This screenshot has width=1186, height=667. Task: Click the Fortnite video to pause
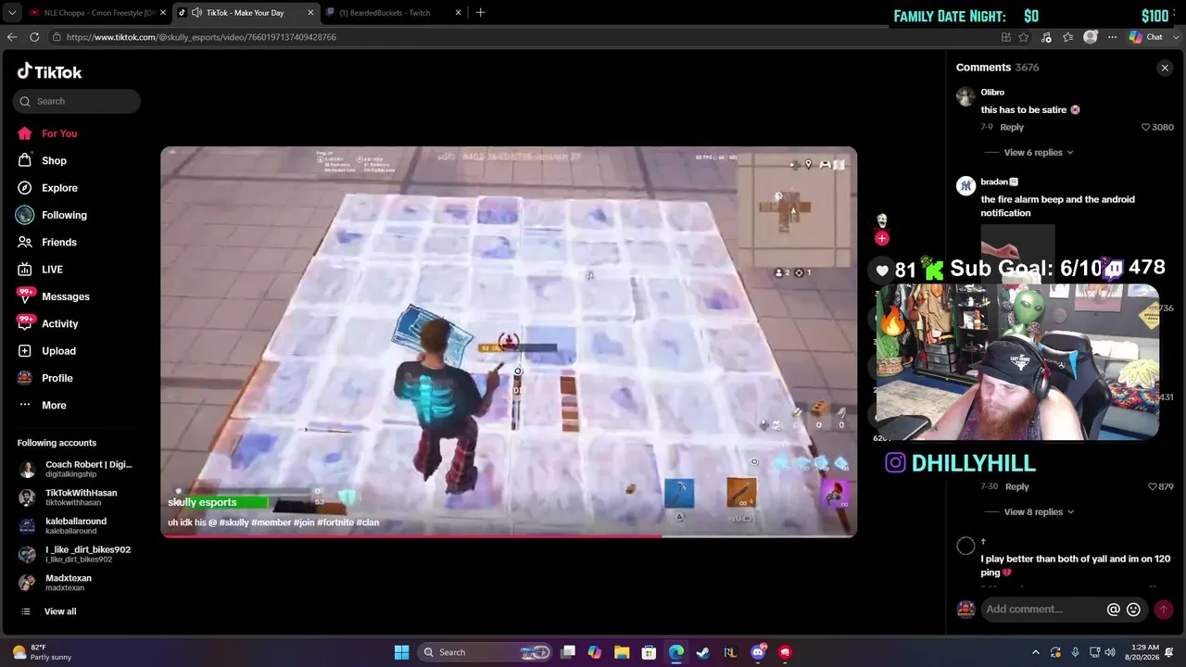[x=509, y=342]
